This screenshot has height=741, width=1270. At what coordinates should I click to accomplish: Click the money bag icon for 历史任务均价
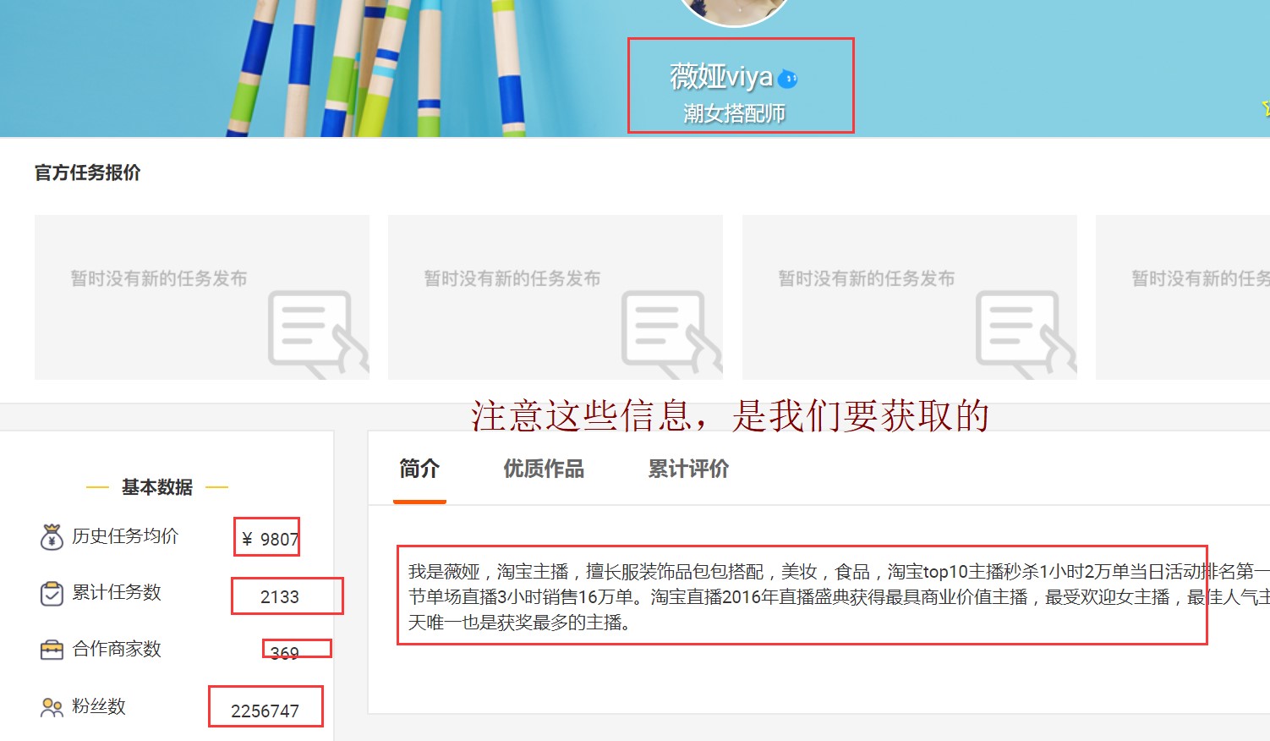(52, 536)
